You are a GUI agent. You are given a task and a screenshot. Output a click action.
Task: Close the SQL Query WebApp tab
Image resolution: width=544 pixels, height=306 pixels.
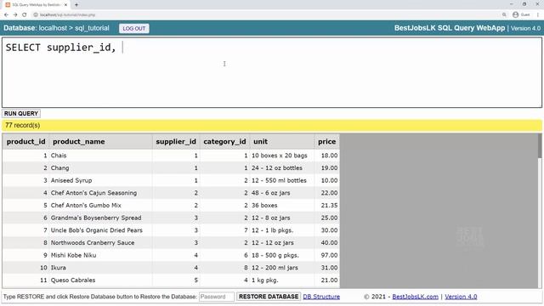tap(65, 5)
